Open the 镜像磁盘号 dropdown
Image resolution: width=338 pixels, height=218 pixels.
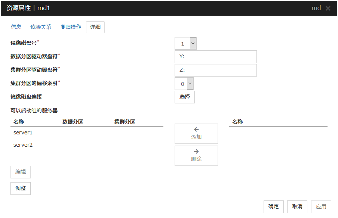point(185,43)
